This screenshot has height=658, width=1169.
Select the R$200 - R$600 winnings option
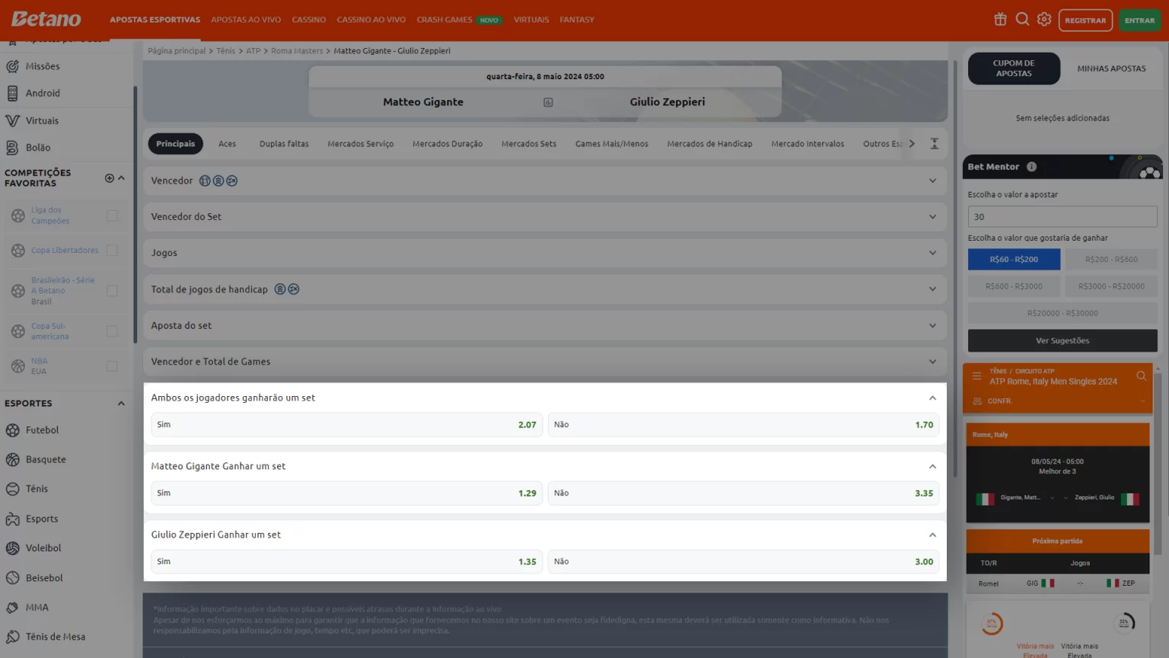tap(1111, 260)
